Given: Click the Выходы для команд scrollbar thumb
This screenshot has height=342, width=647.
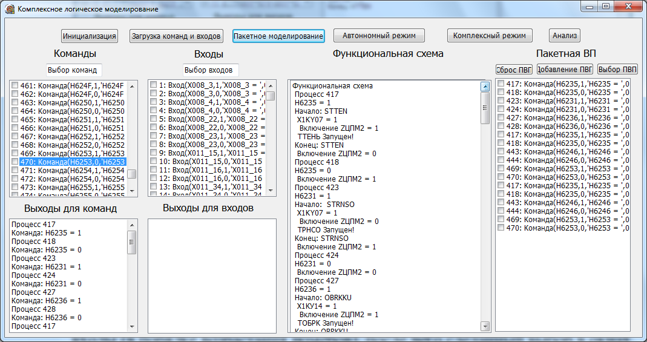Looking at the screenshot, I should [132, 242].
